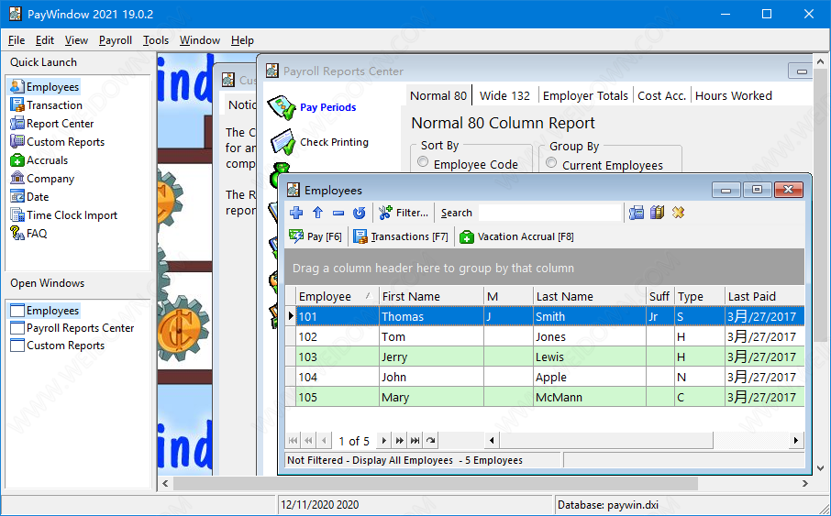Click the yellow X clear icon in Employees toolbar
Screen dimensions: 831x516
tap(678, 213)
